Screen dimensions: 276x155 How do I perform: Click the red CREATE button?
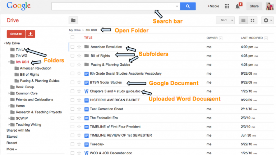click(x=16, y=34)
